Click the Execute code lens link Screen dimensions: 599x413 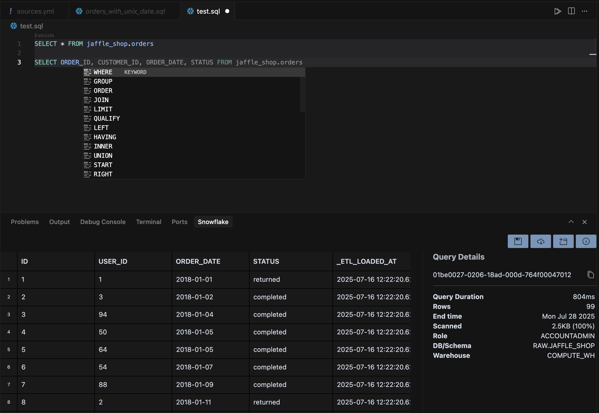44,35
